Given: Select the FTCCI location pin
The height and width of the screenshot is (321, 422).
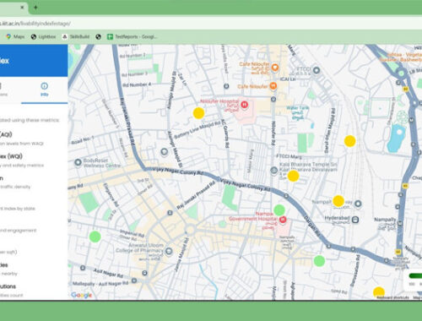Looking at the screenshot, I should click(x=316, y=70).
